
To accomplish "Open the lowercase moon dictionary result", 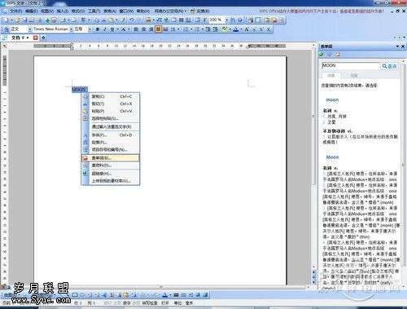I will pos(332,99).
